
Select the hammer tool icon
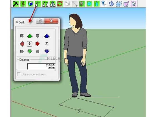tap(16, 4)
